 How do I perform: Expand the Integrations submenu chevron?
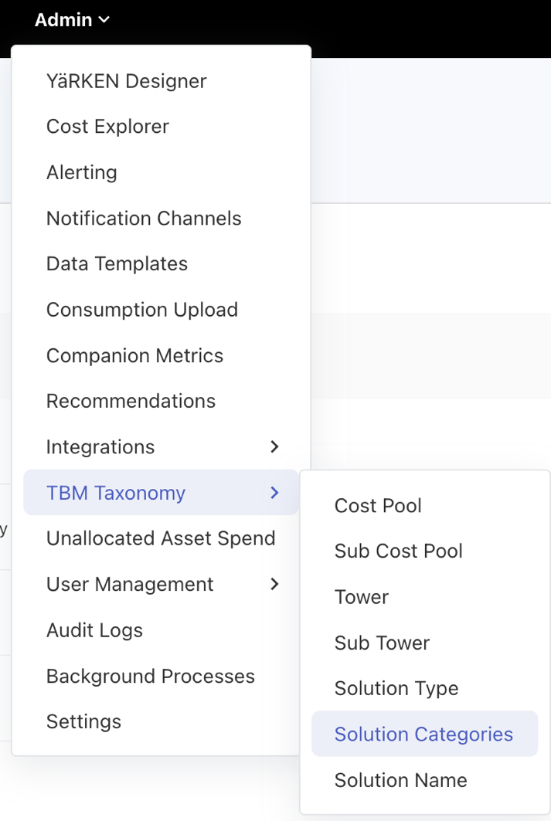coord(274,447)
